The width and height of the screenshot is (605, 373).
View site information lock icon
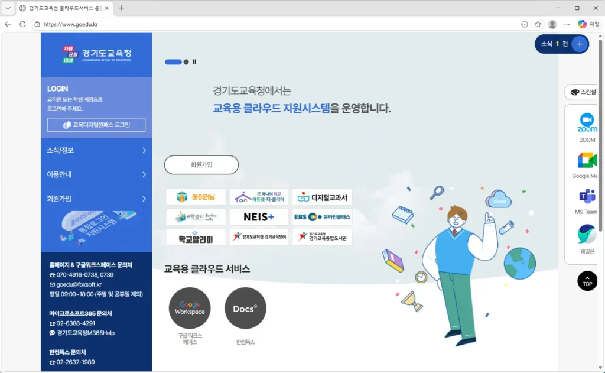(37, 24)
